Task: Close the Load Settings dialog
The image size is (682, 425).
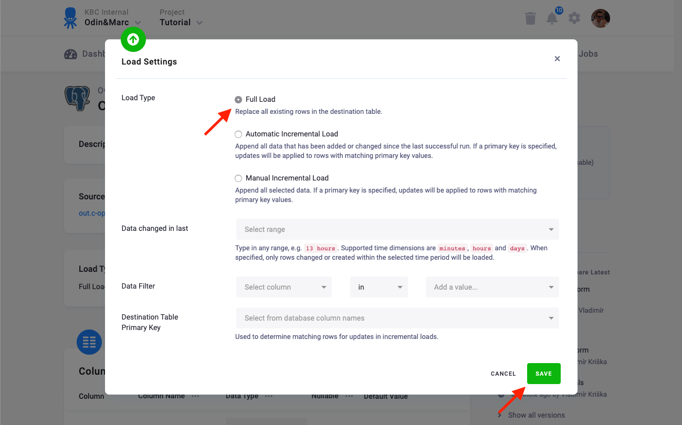Action: click(558, 59)
